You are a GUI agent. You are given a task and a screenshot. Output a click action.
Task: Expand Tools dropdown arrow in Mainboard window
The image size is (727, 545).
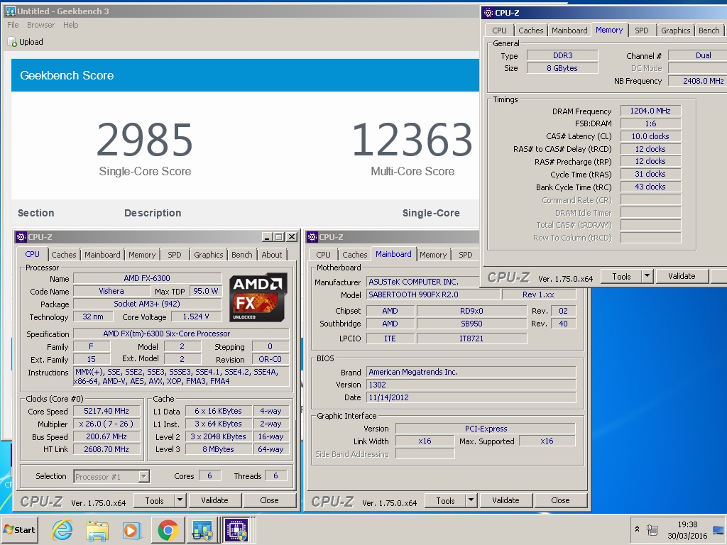(471, 500)
